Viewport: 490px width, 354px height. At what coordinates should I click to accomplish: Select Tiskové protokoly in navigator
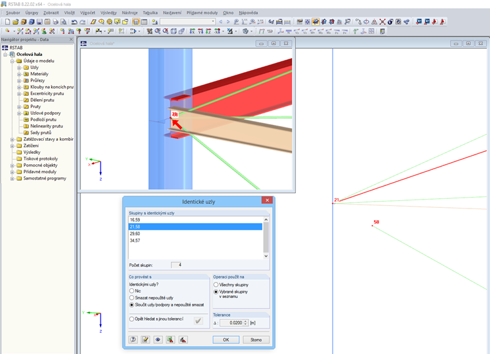click(x=41, y=159)
